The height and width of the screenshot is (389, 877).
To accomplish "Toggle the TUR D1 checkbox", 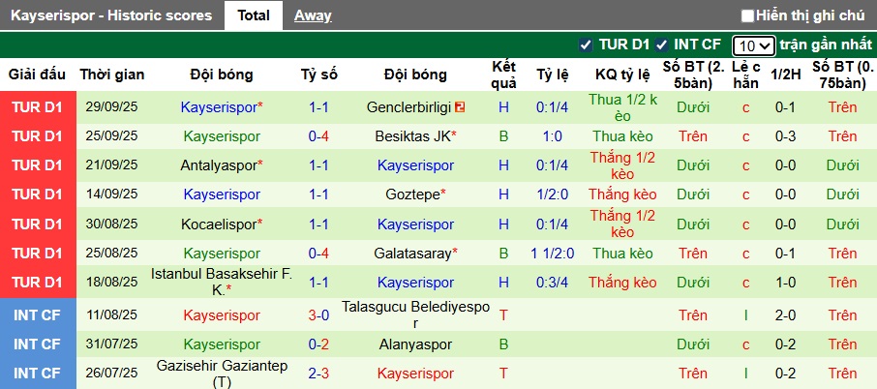I will (586, 45).
